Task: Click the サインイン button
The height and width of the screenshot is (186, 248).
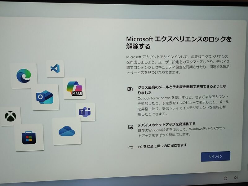Action: tap(215, 157)
